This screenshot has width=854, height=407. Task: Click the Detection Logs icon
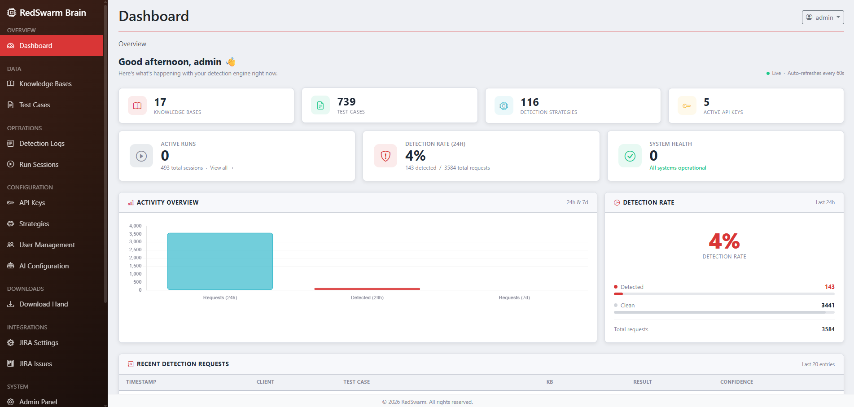10,143
